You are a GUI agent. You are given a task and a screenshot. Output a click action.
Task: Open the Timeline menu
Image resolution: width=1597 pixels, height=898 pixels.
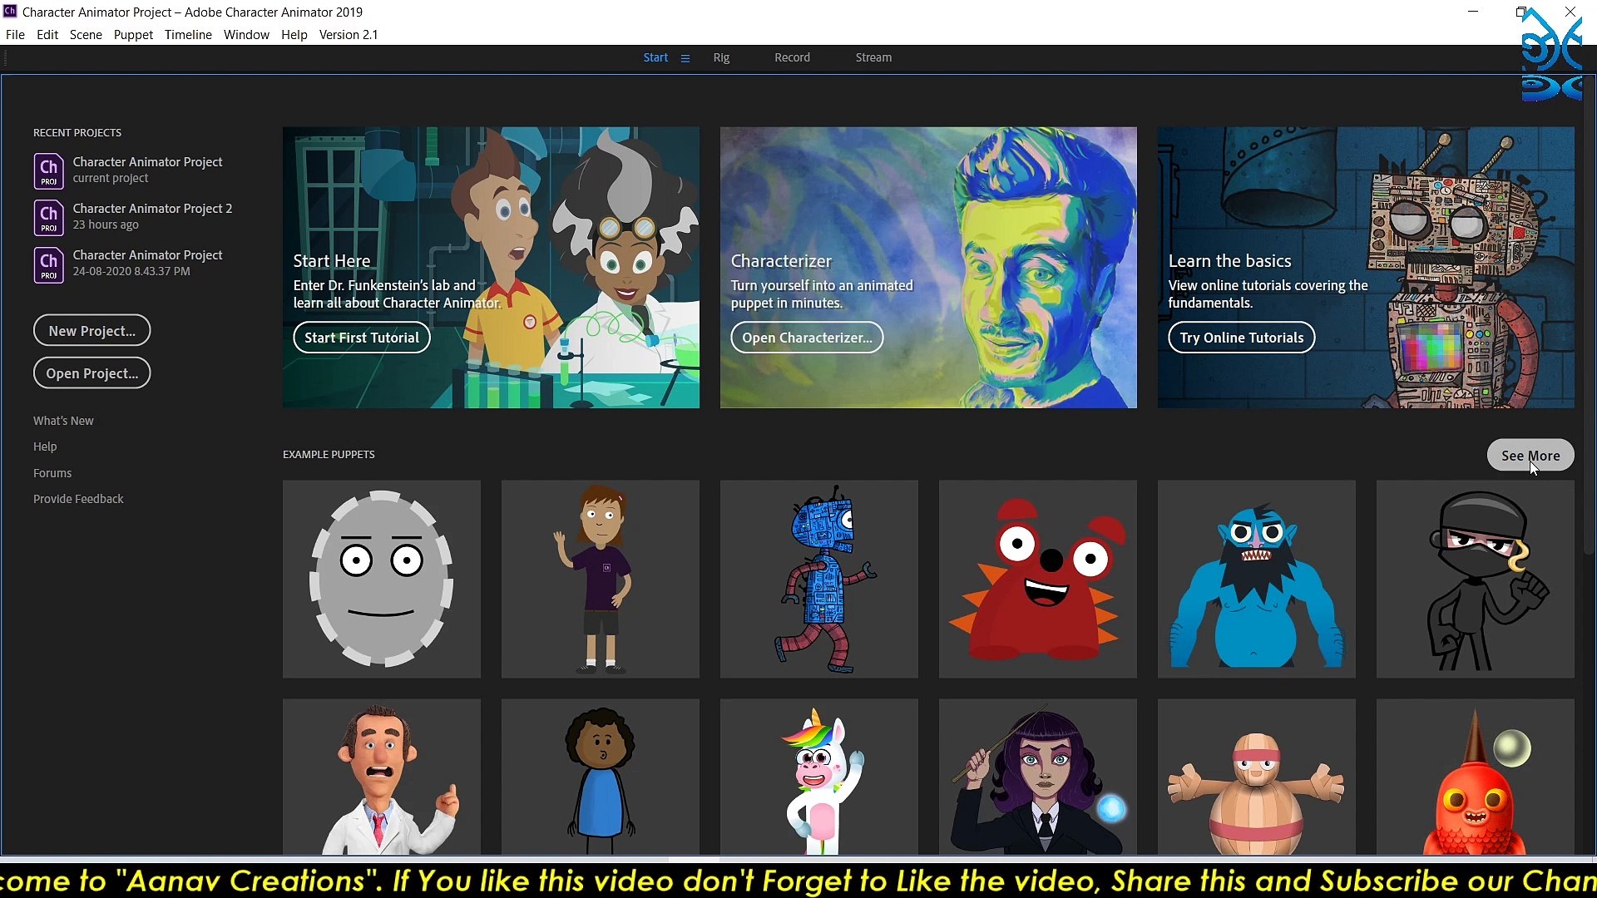coord(188,35)
